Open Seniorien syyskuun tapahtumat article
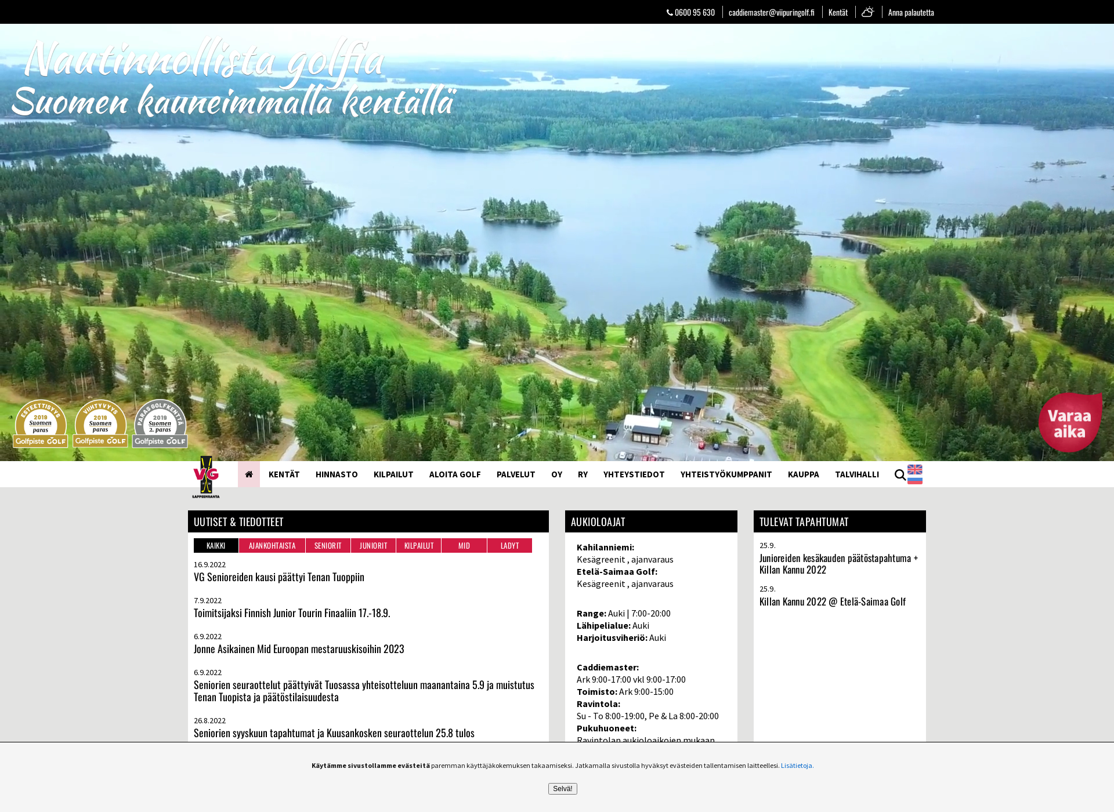Viewport: 1114px width, 812px height. pos(334,733)
